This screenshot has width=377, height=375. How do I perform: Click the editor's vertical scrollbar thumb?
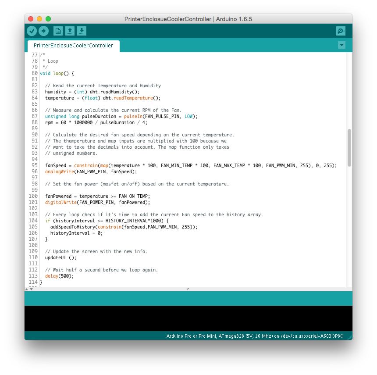[349, 147]
